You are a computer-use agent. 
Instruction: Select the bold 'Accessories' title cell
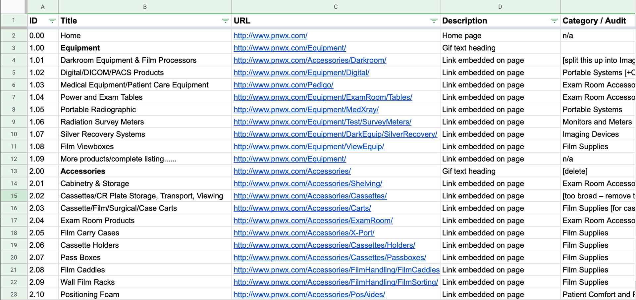pyautogui.click(x=145, y=171)
